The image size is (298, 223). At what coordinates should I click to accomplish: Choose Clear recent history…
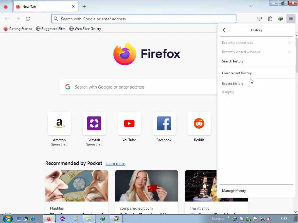click(x=257, y=73)
